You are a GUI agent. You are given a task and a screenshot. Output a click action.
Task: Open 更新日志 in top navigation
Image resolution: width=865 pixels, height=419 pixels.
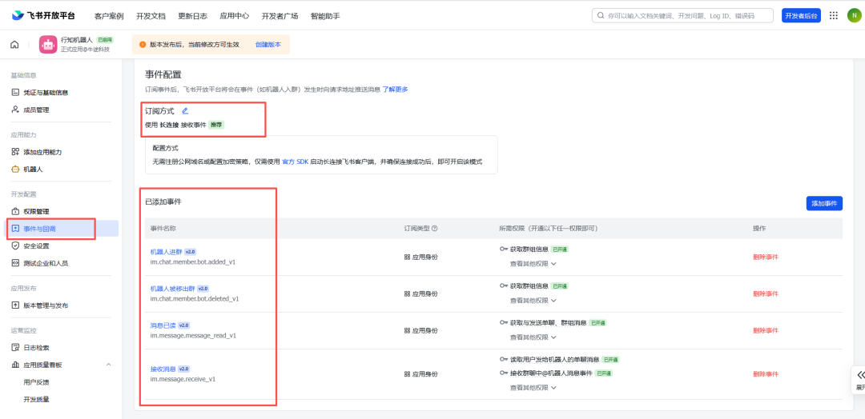coord(192,16)
